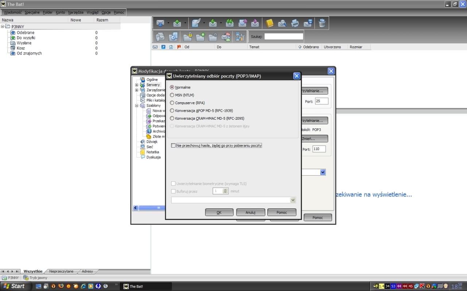
Task: Open the dropdown arrow next to send mail icon
Action: 185,23
